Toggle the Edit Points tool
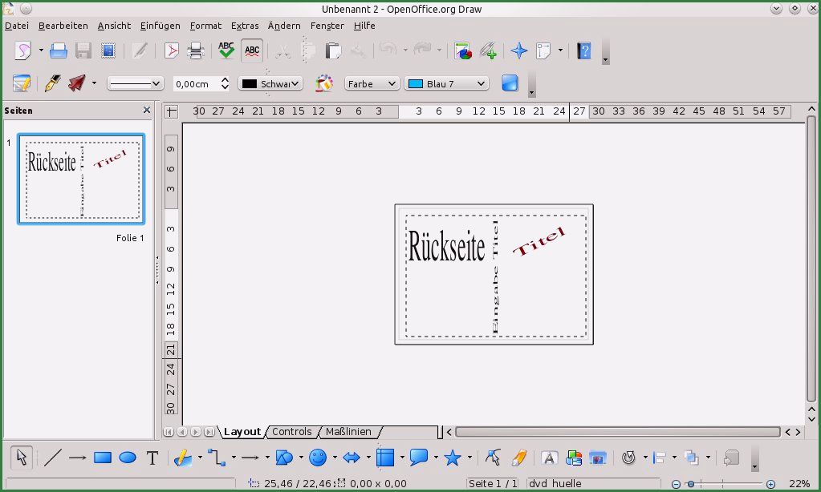 pyautogui.click(x=493, y=458)
